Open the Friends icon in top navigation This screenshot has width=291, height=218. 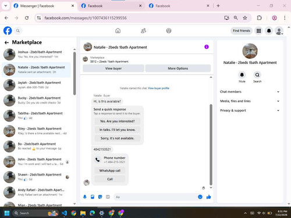[143, 31]
